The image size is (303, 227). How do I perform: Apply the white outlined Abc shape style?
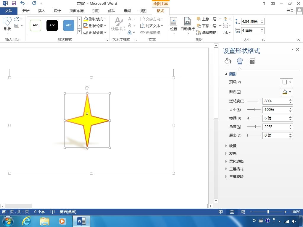point(36,25)
